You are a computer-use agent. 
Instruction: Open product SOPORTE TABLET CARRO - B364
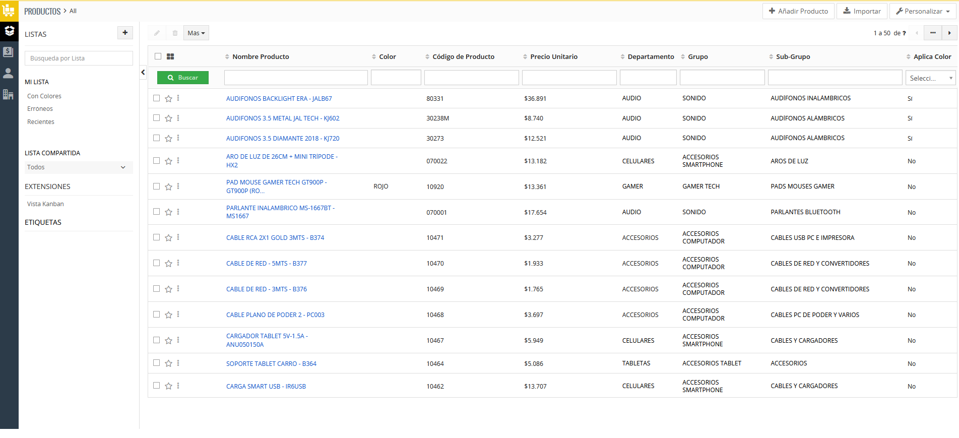point(271,364)
